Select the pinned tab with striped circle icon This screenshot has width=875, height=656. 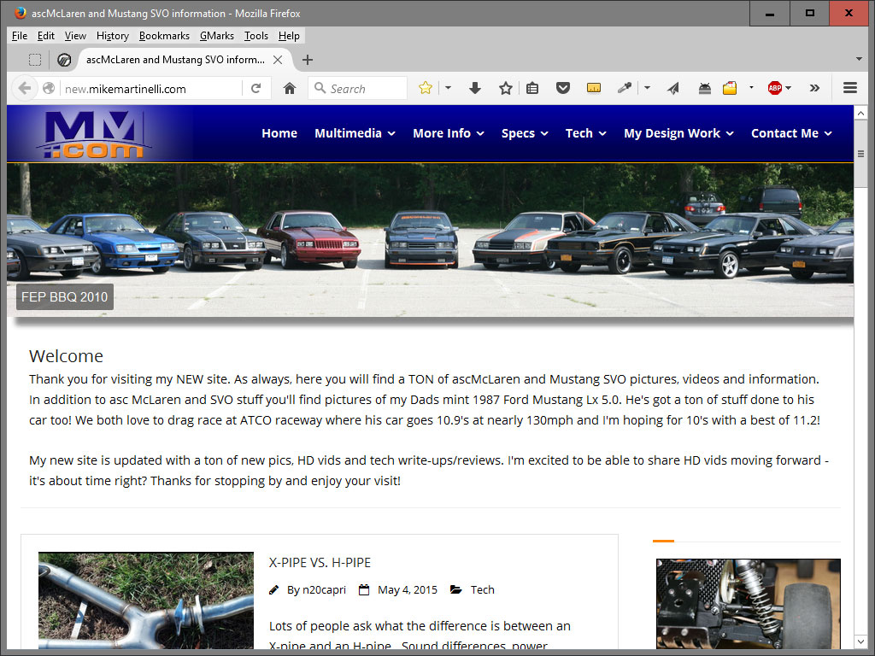click(x=64, y=60)
